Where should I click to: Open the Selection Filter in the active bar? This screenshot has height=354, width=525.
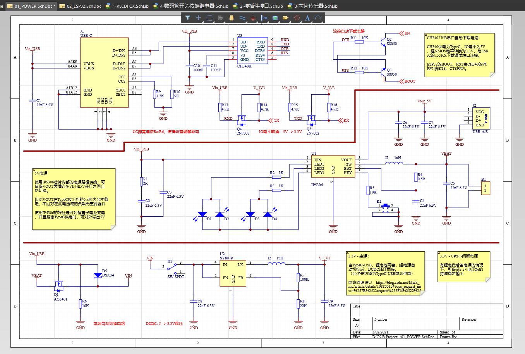[x=187, y=18]
